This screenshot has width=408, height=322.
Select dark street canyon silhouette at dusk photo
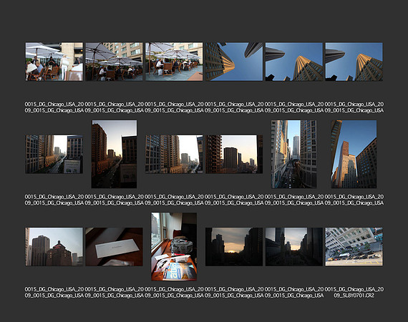tap(293, 247)
